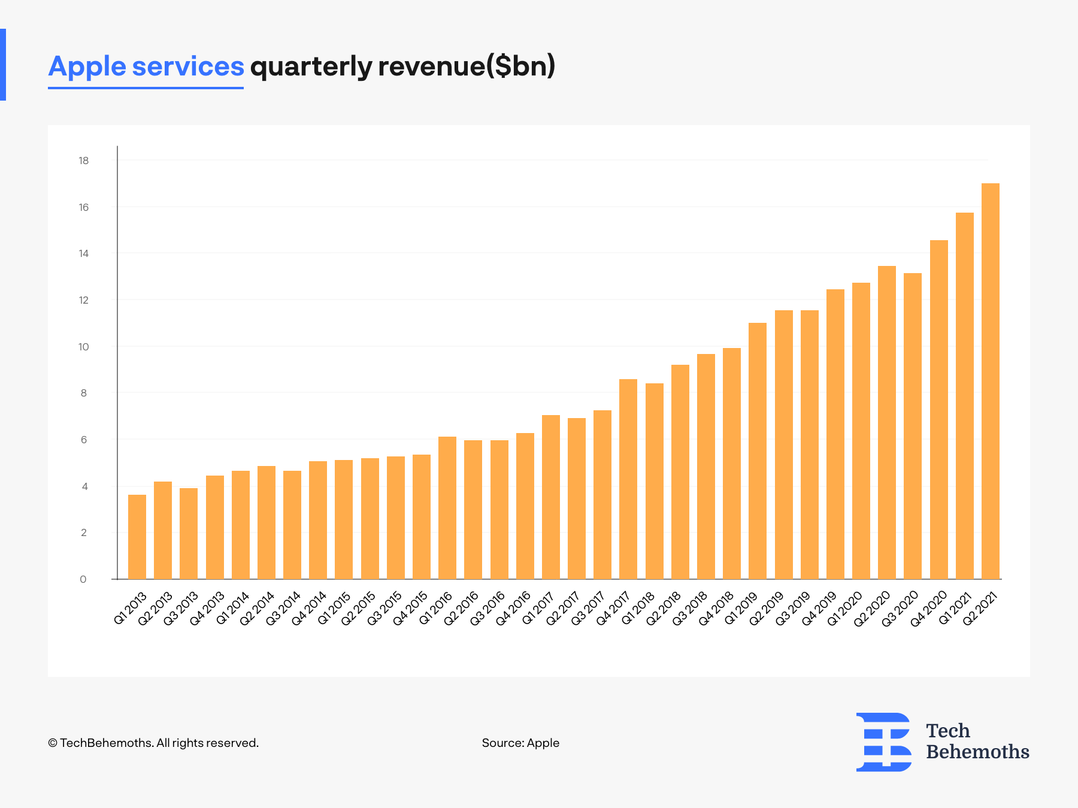Click the y-axis label 10

pyautogui.click(x=84, y=347)
